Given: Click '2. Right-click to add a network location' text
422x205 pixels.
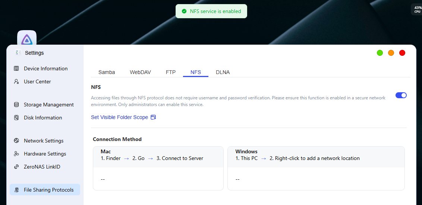Looking at the screenshot, I should click(x=315, y=158).
